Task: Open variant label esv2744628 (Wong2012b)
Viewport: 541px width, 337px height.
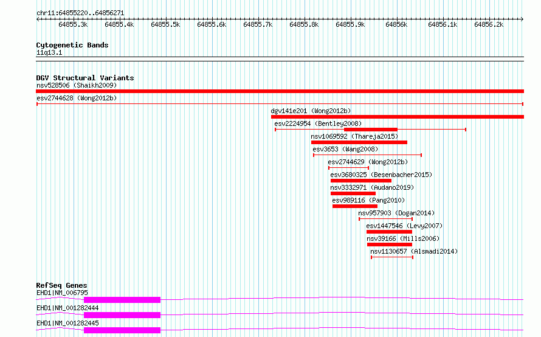Action: pyautogui.click(x=77, y=98)
